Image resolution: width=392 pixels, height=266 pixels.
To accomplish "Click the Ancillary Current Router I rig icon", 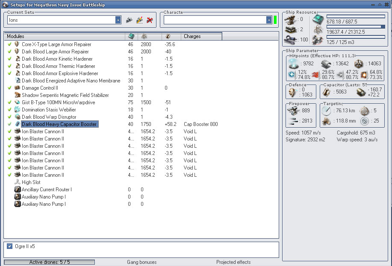I will pyautogui.click(x=17, y=189).
